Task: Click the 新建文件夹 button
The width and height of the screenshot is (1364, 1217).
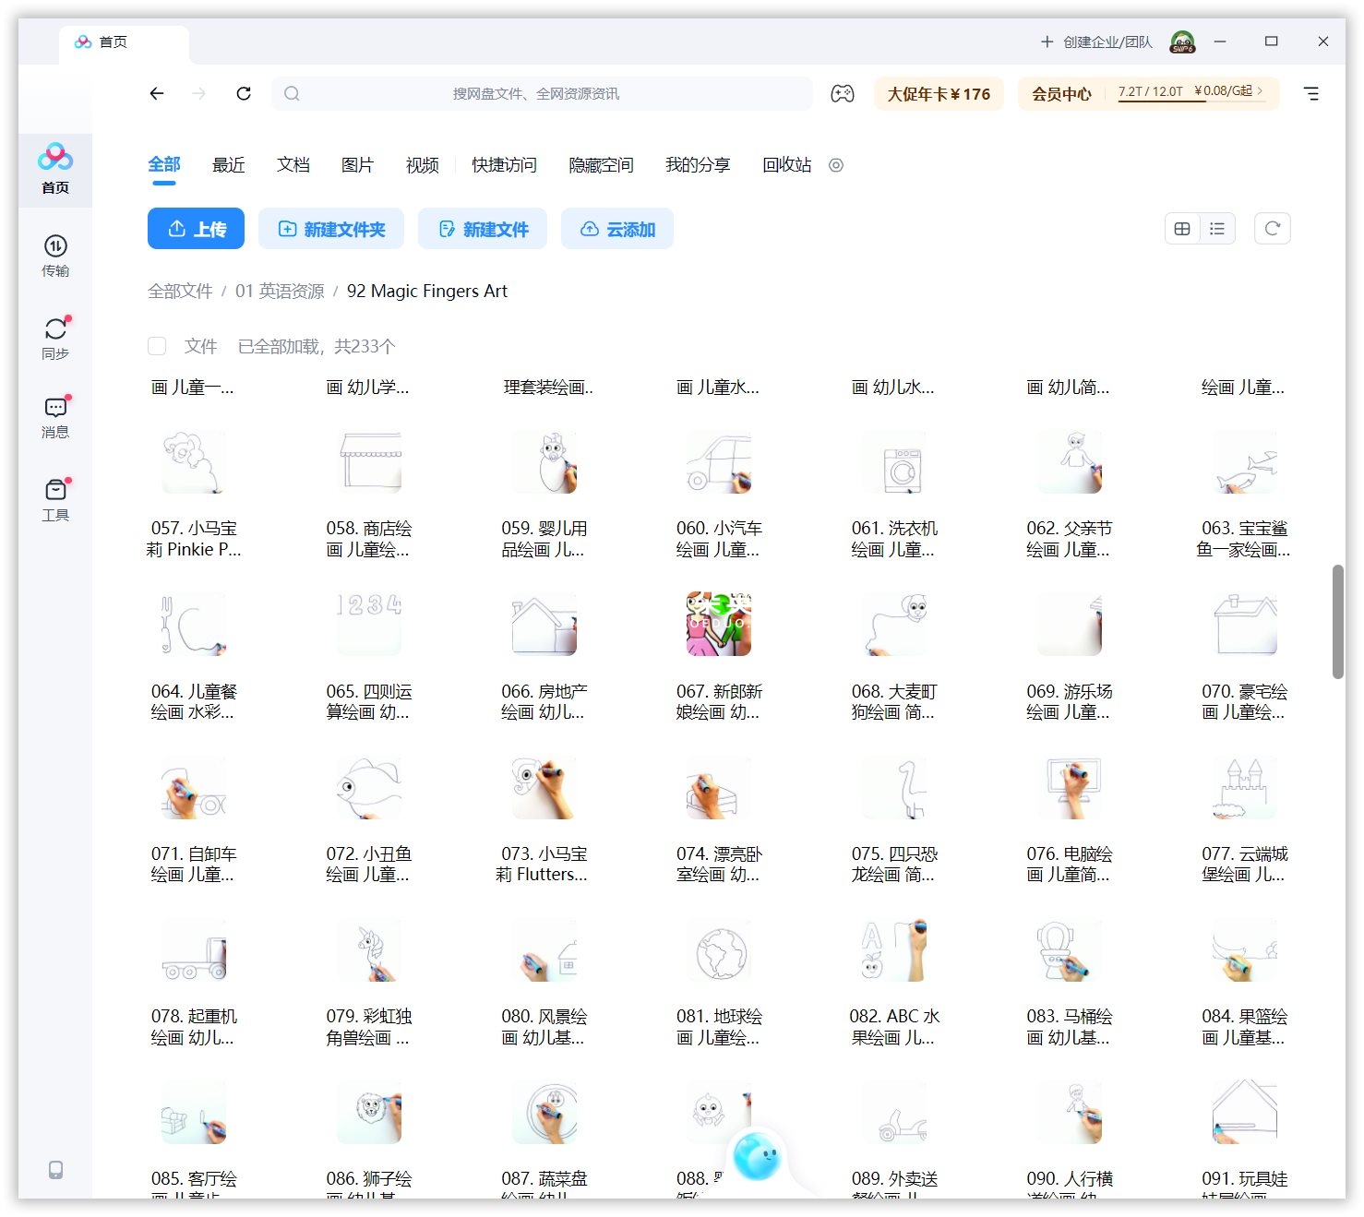Action: [x=330, y=228]
